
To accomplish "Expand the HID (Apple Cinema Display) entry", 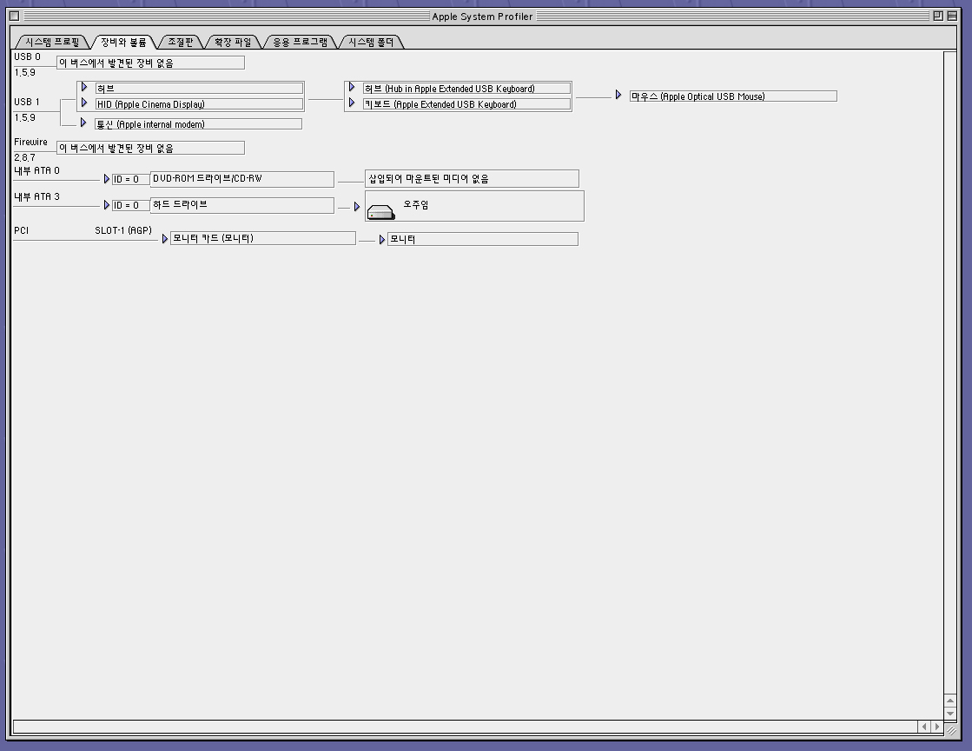I will point(84,103).
